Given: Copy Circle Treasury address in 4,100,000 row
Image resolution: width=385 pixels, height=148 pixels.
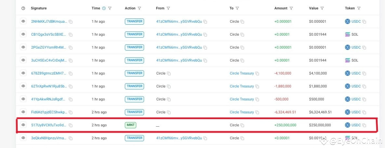Looking at the screenshot, I should [x=257, y=74].
